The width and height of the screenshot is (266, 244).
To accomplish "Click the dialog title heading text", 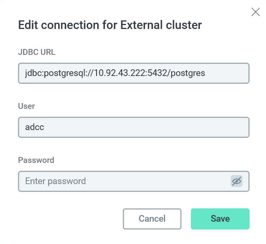I will pos(110,25).
